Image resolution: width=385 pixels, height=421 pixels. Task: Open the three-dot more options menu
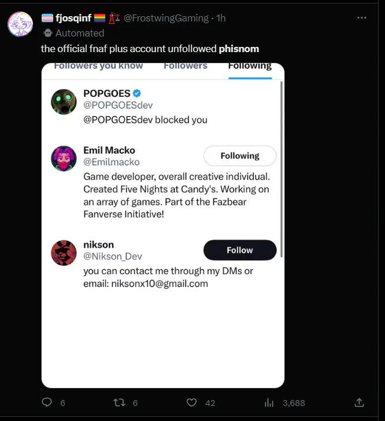point(362,18)
